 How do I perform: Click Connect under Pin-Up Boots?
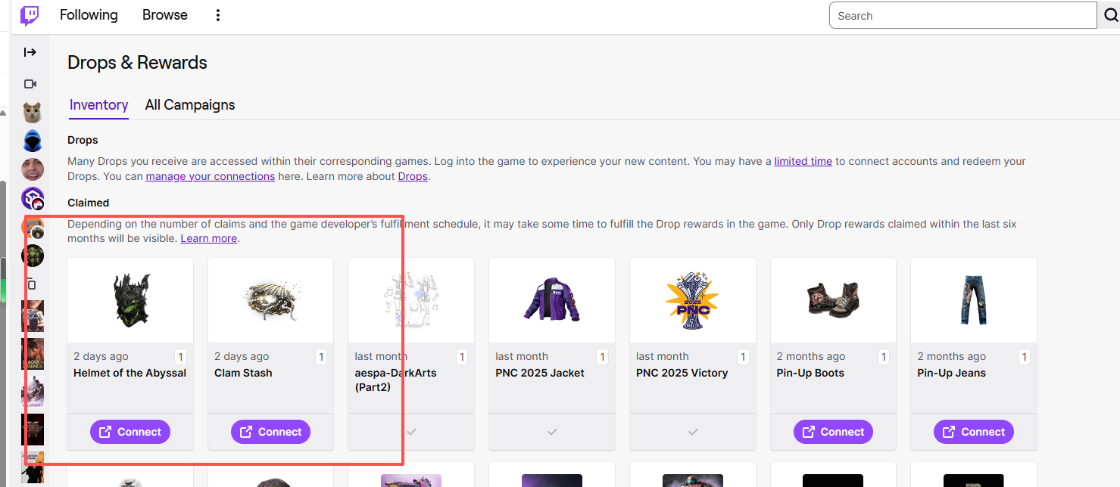833,432
